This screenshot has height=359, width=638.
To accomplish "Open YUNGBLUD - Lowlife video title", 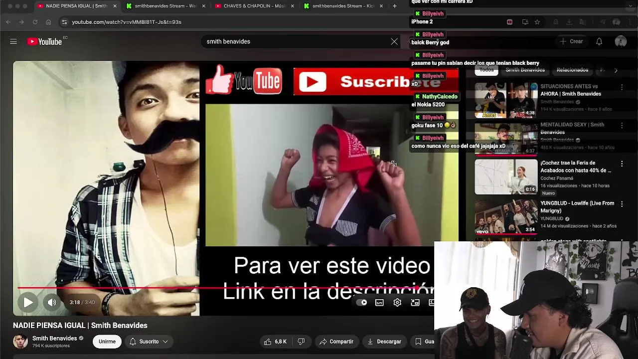I will point(577,207).
